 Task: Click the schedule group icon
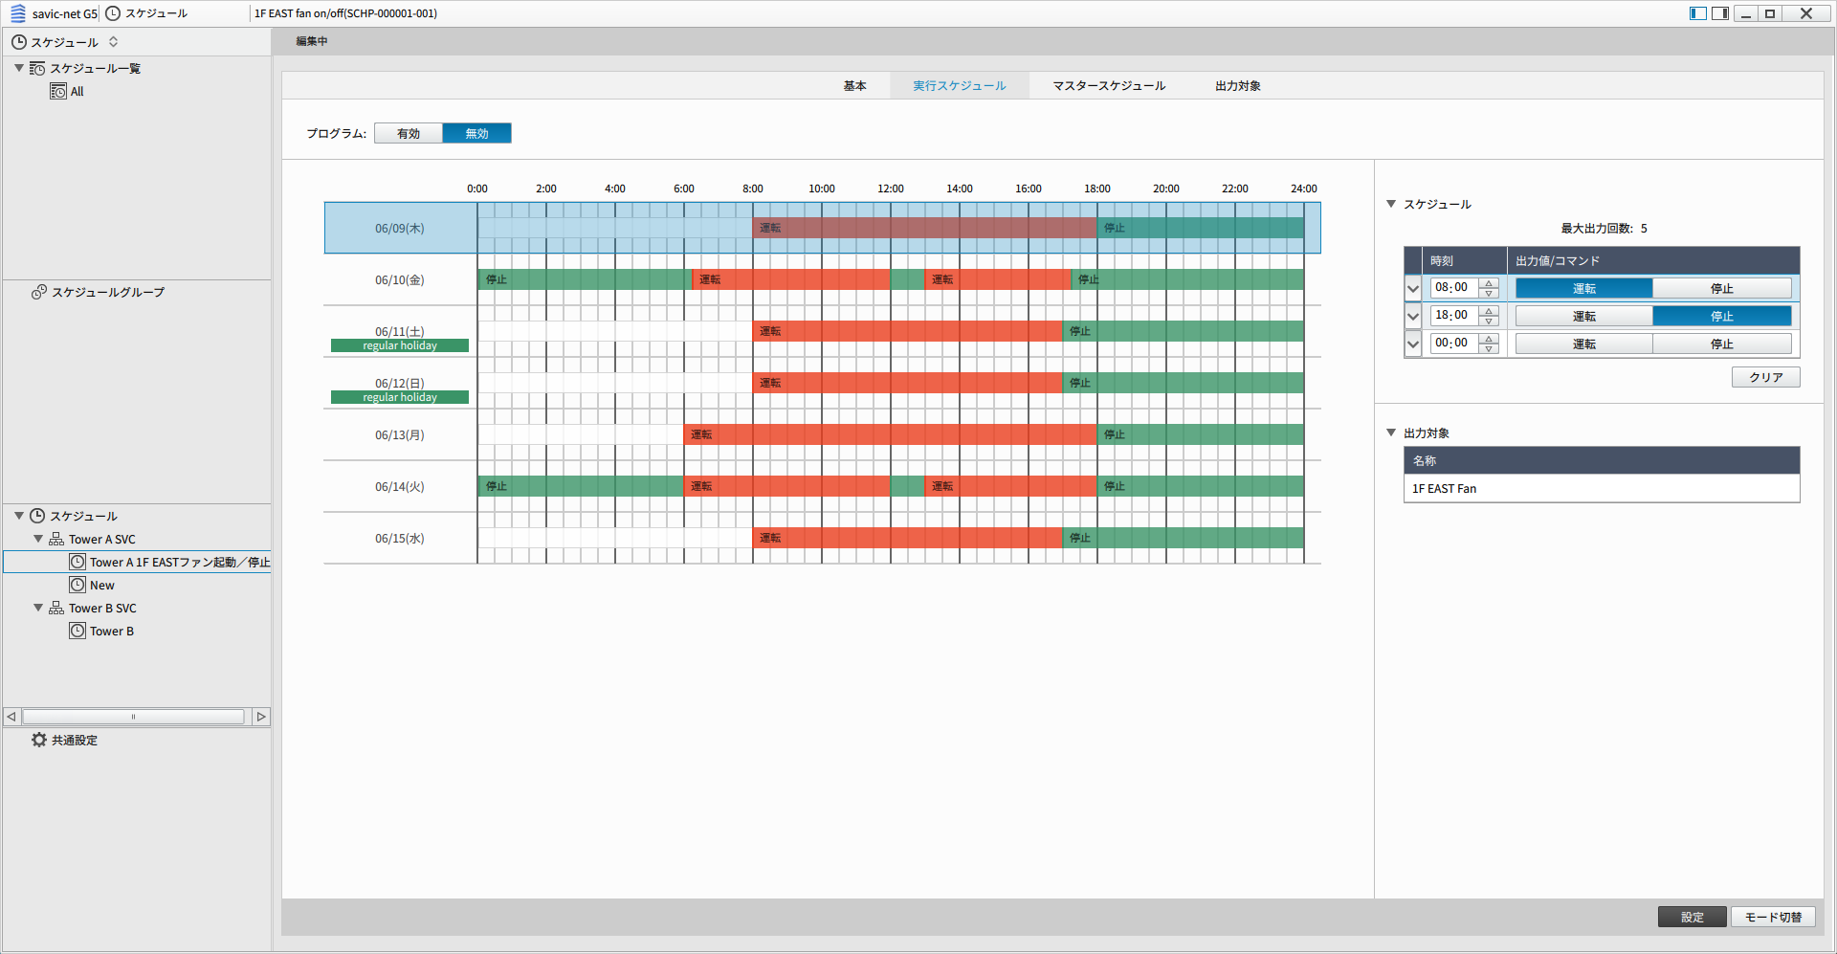39,292
